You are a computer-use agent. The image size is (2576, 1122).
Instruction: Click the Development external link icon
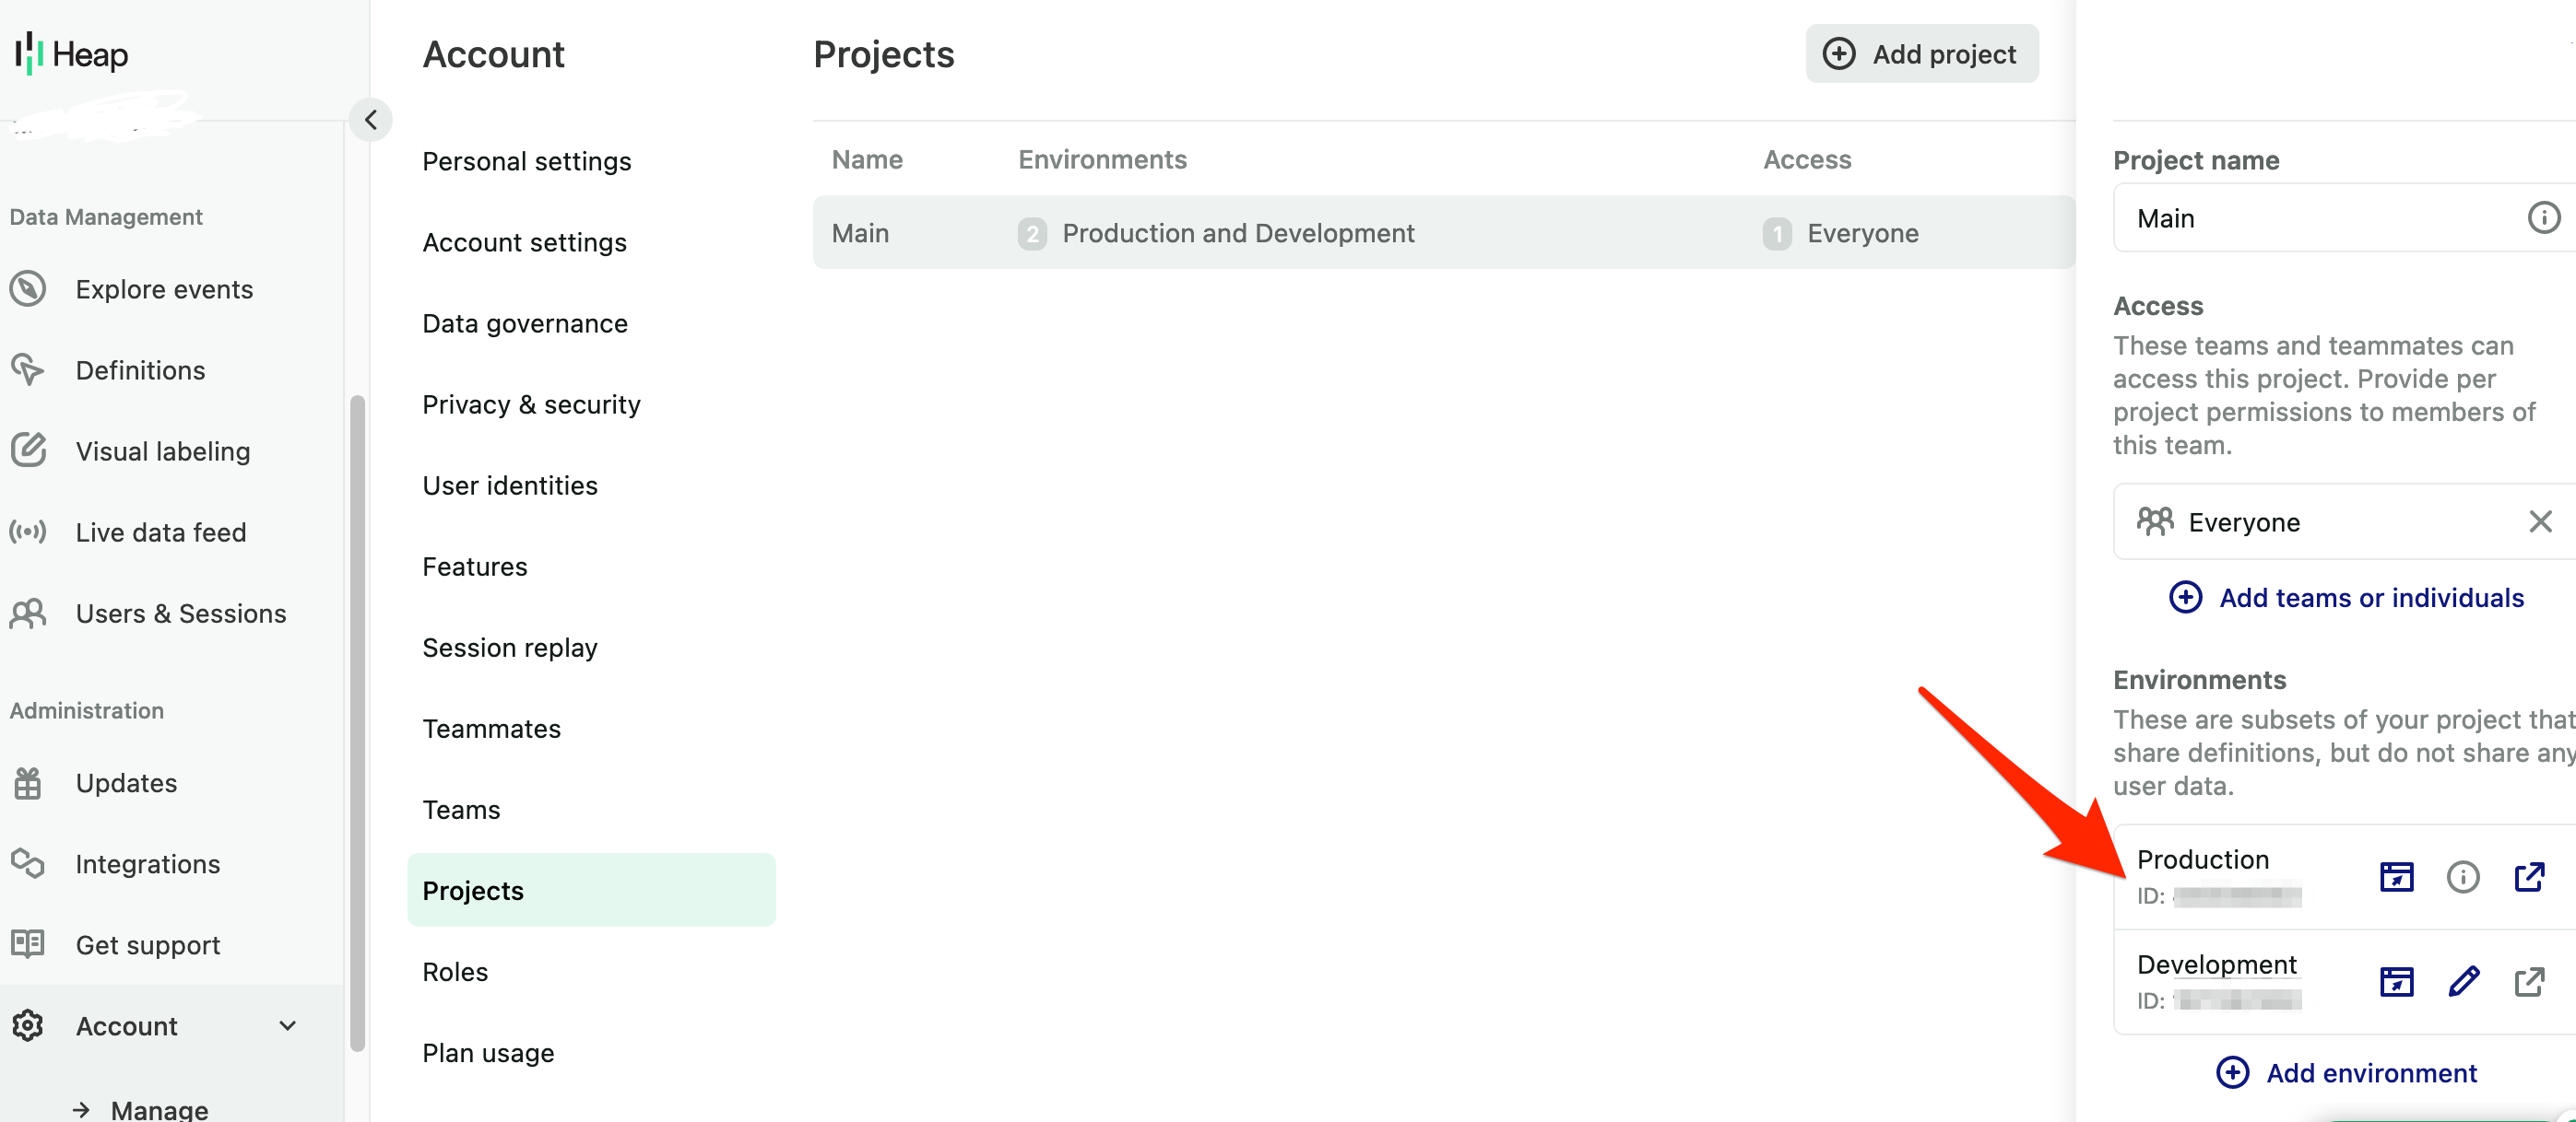tap(2528, 982)
